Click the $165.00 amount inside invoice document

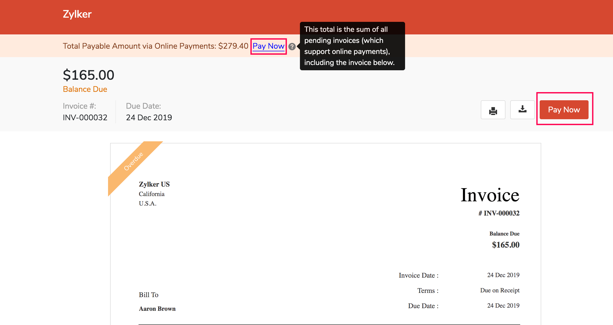506,245
